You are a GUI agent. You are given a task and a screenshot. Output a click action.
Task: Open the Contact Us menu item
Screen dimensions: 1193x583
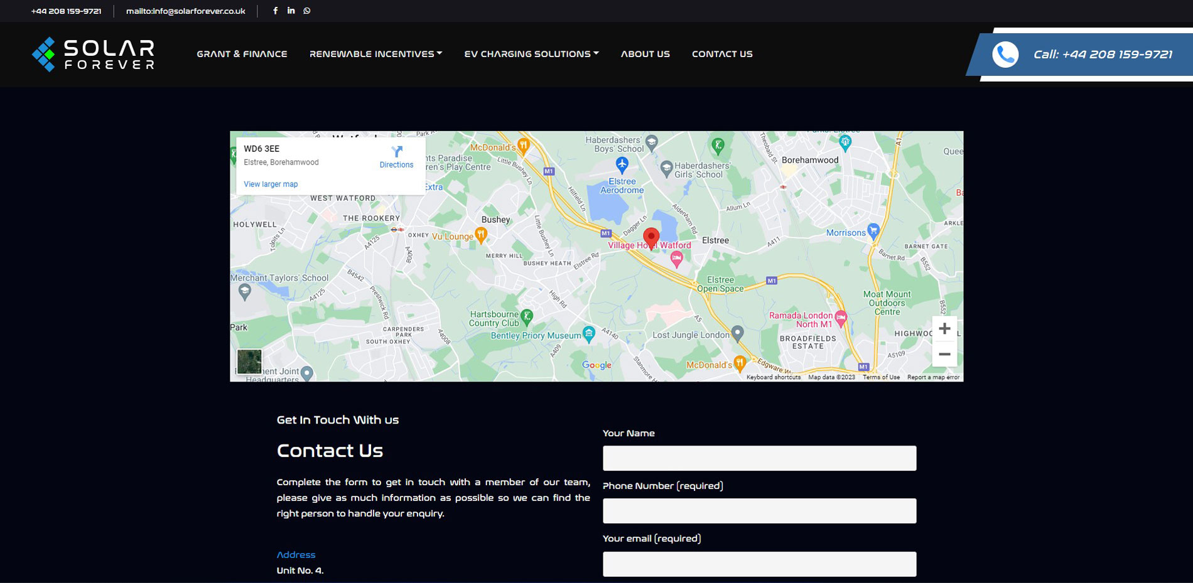pos(722,54)
